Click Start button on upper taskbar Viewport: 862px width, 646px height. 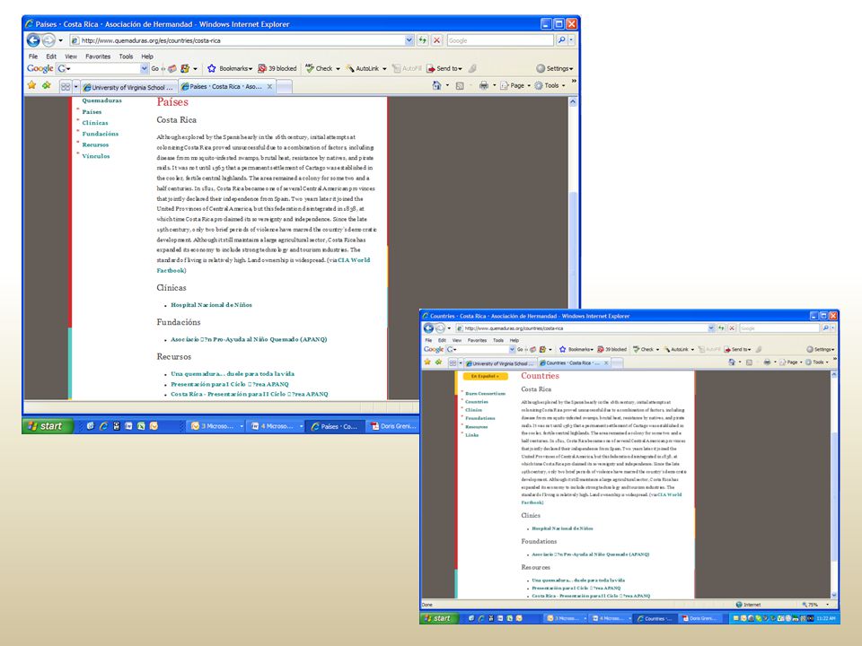47,425
